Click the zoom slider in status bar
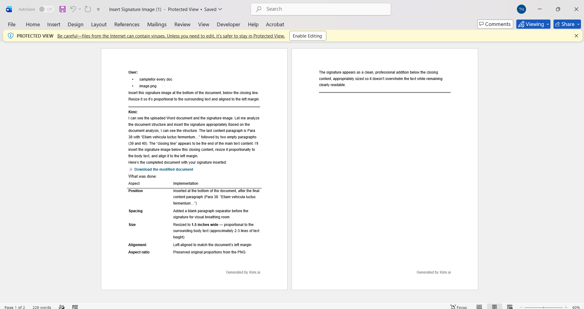Screen dimensions: 584x309 [x=543, y=307]
